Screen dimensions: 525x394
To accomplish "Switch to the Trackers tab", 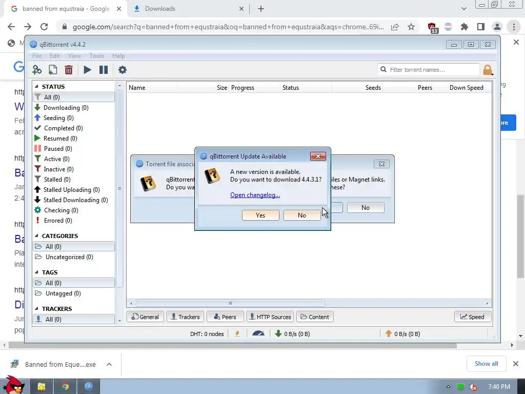I will coord(185,317).
